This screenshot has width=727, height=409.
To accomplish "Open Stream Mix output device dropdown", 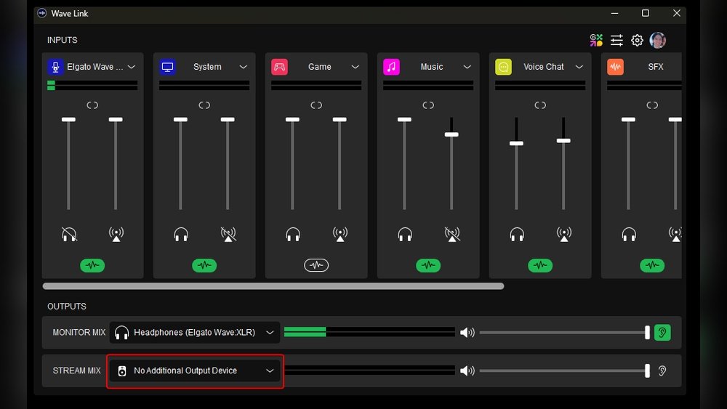I will pyautogui.click(x=195, y=370).
